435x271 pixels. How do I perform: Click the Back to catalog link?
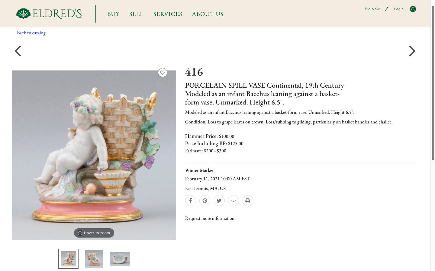point(31,33)
